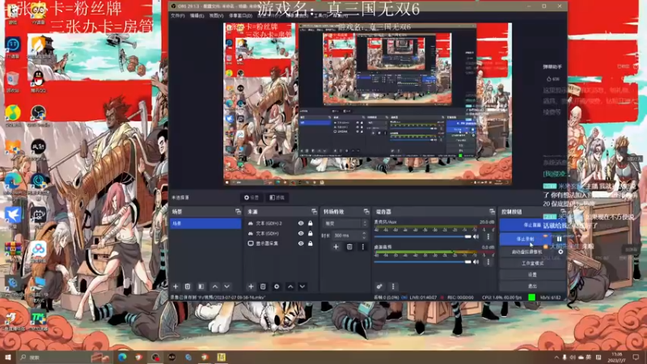Open advanced audio properties gears icon
The image size is (647, 364).
[x=379, y=286]
